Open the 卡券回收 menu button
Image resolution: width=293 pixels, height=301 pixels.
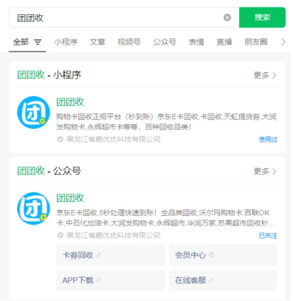111,255
